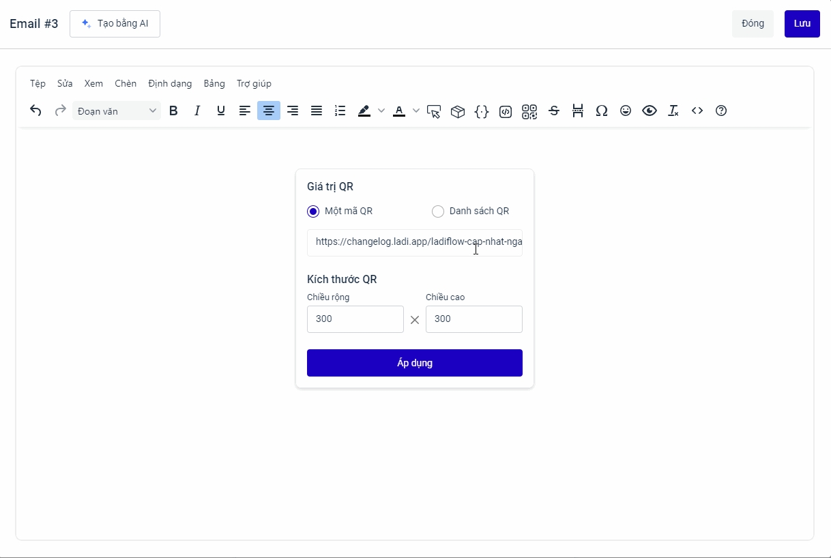This screenshot has width=831, height=558.
Task: Click the 'Áp dụng' button
Action: coord(415,363)
